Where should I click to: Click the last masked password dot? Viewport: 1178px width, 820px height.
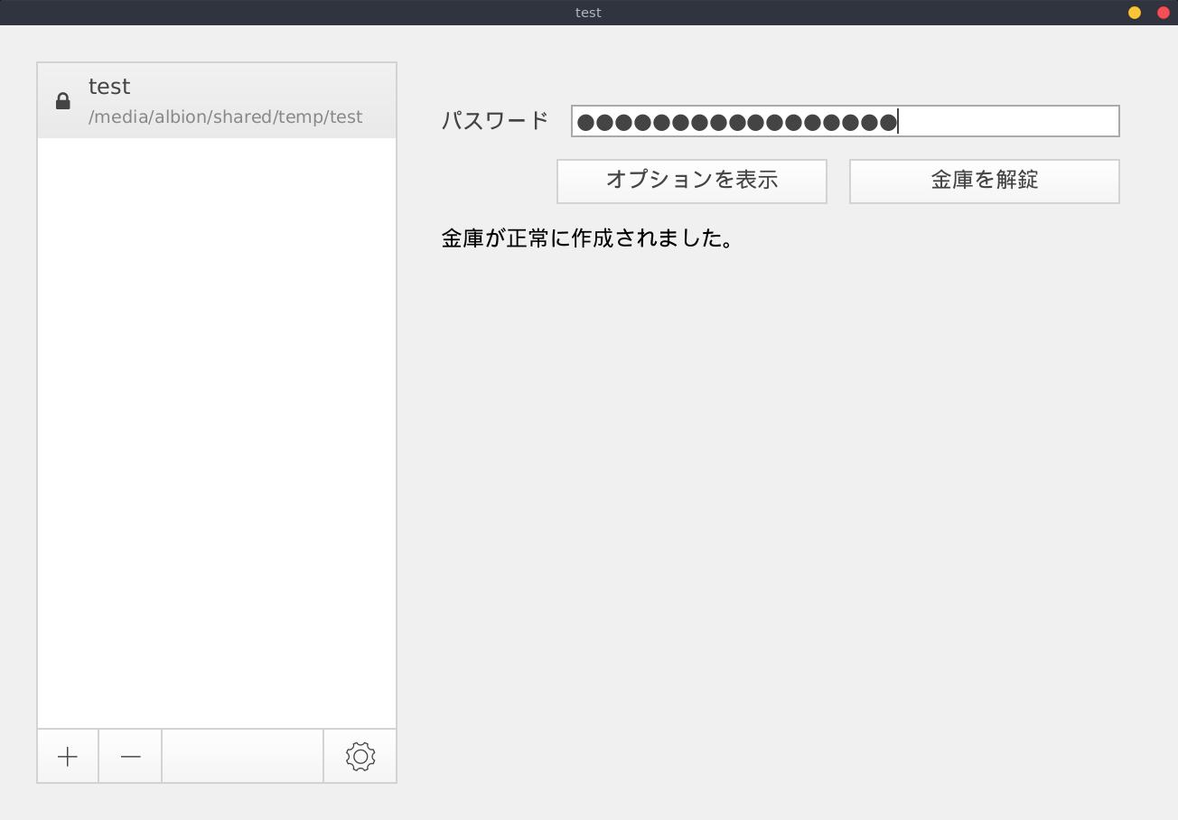tap(888, 122)
